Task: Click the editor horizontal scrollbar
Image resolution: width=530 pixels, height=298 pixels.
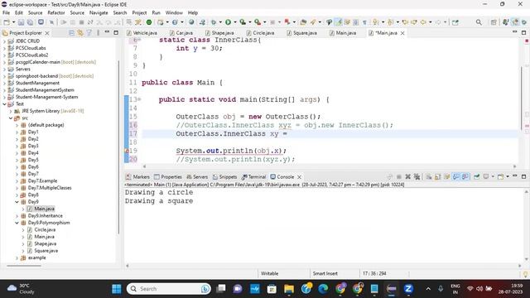Action: [x=330, y=166]
